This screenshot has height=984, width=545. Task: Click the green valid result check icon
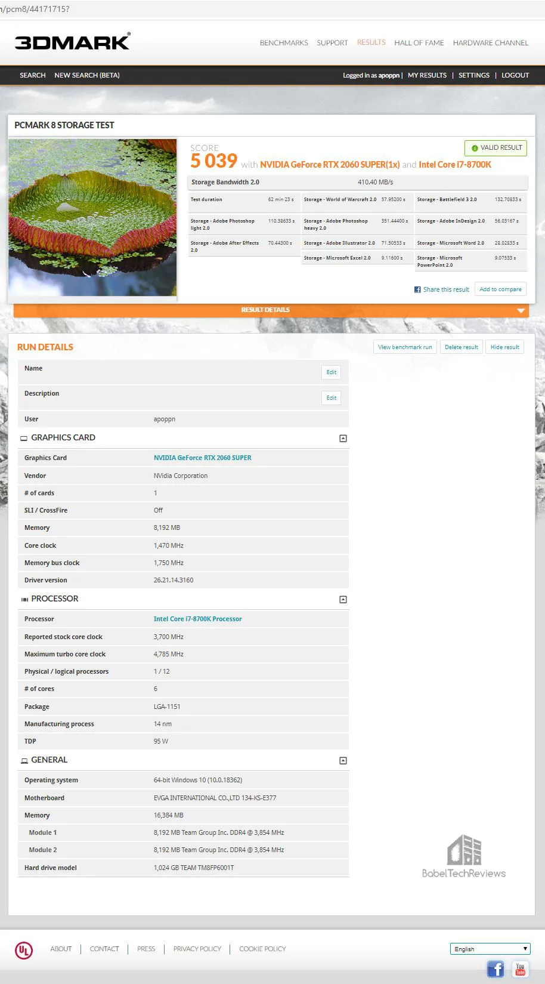(x=475, y=148)
